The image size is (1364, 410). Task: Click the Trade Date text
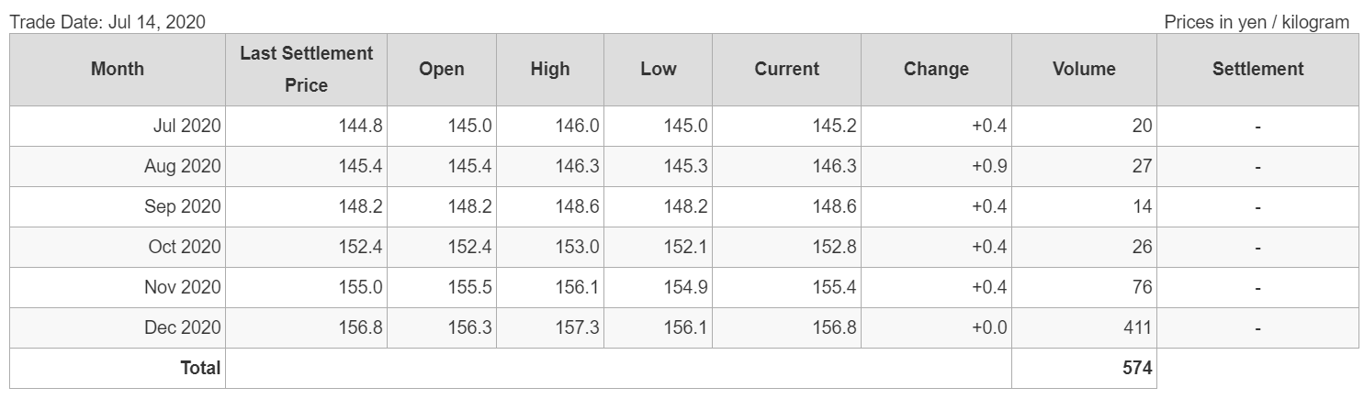coord(107,21)
